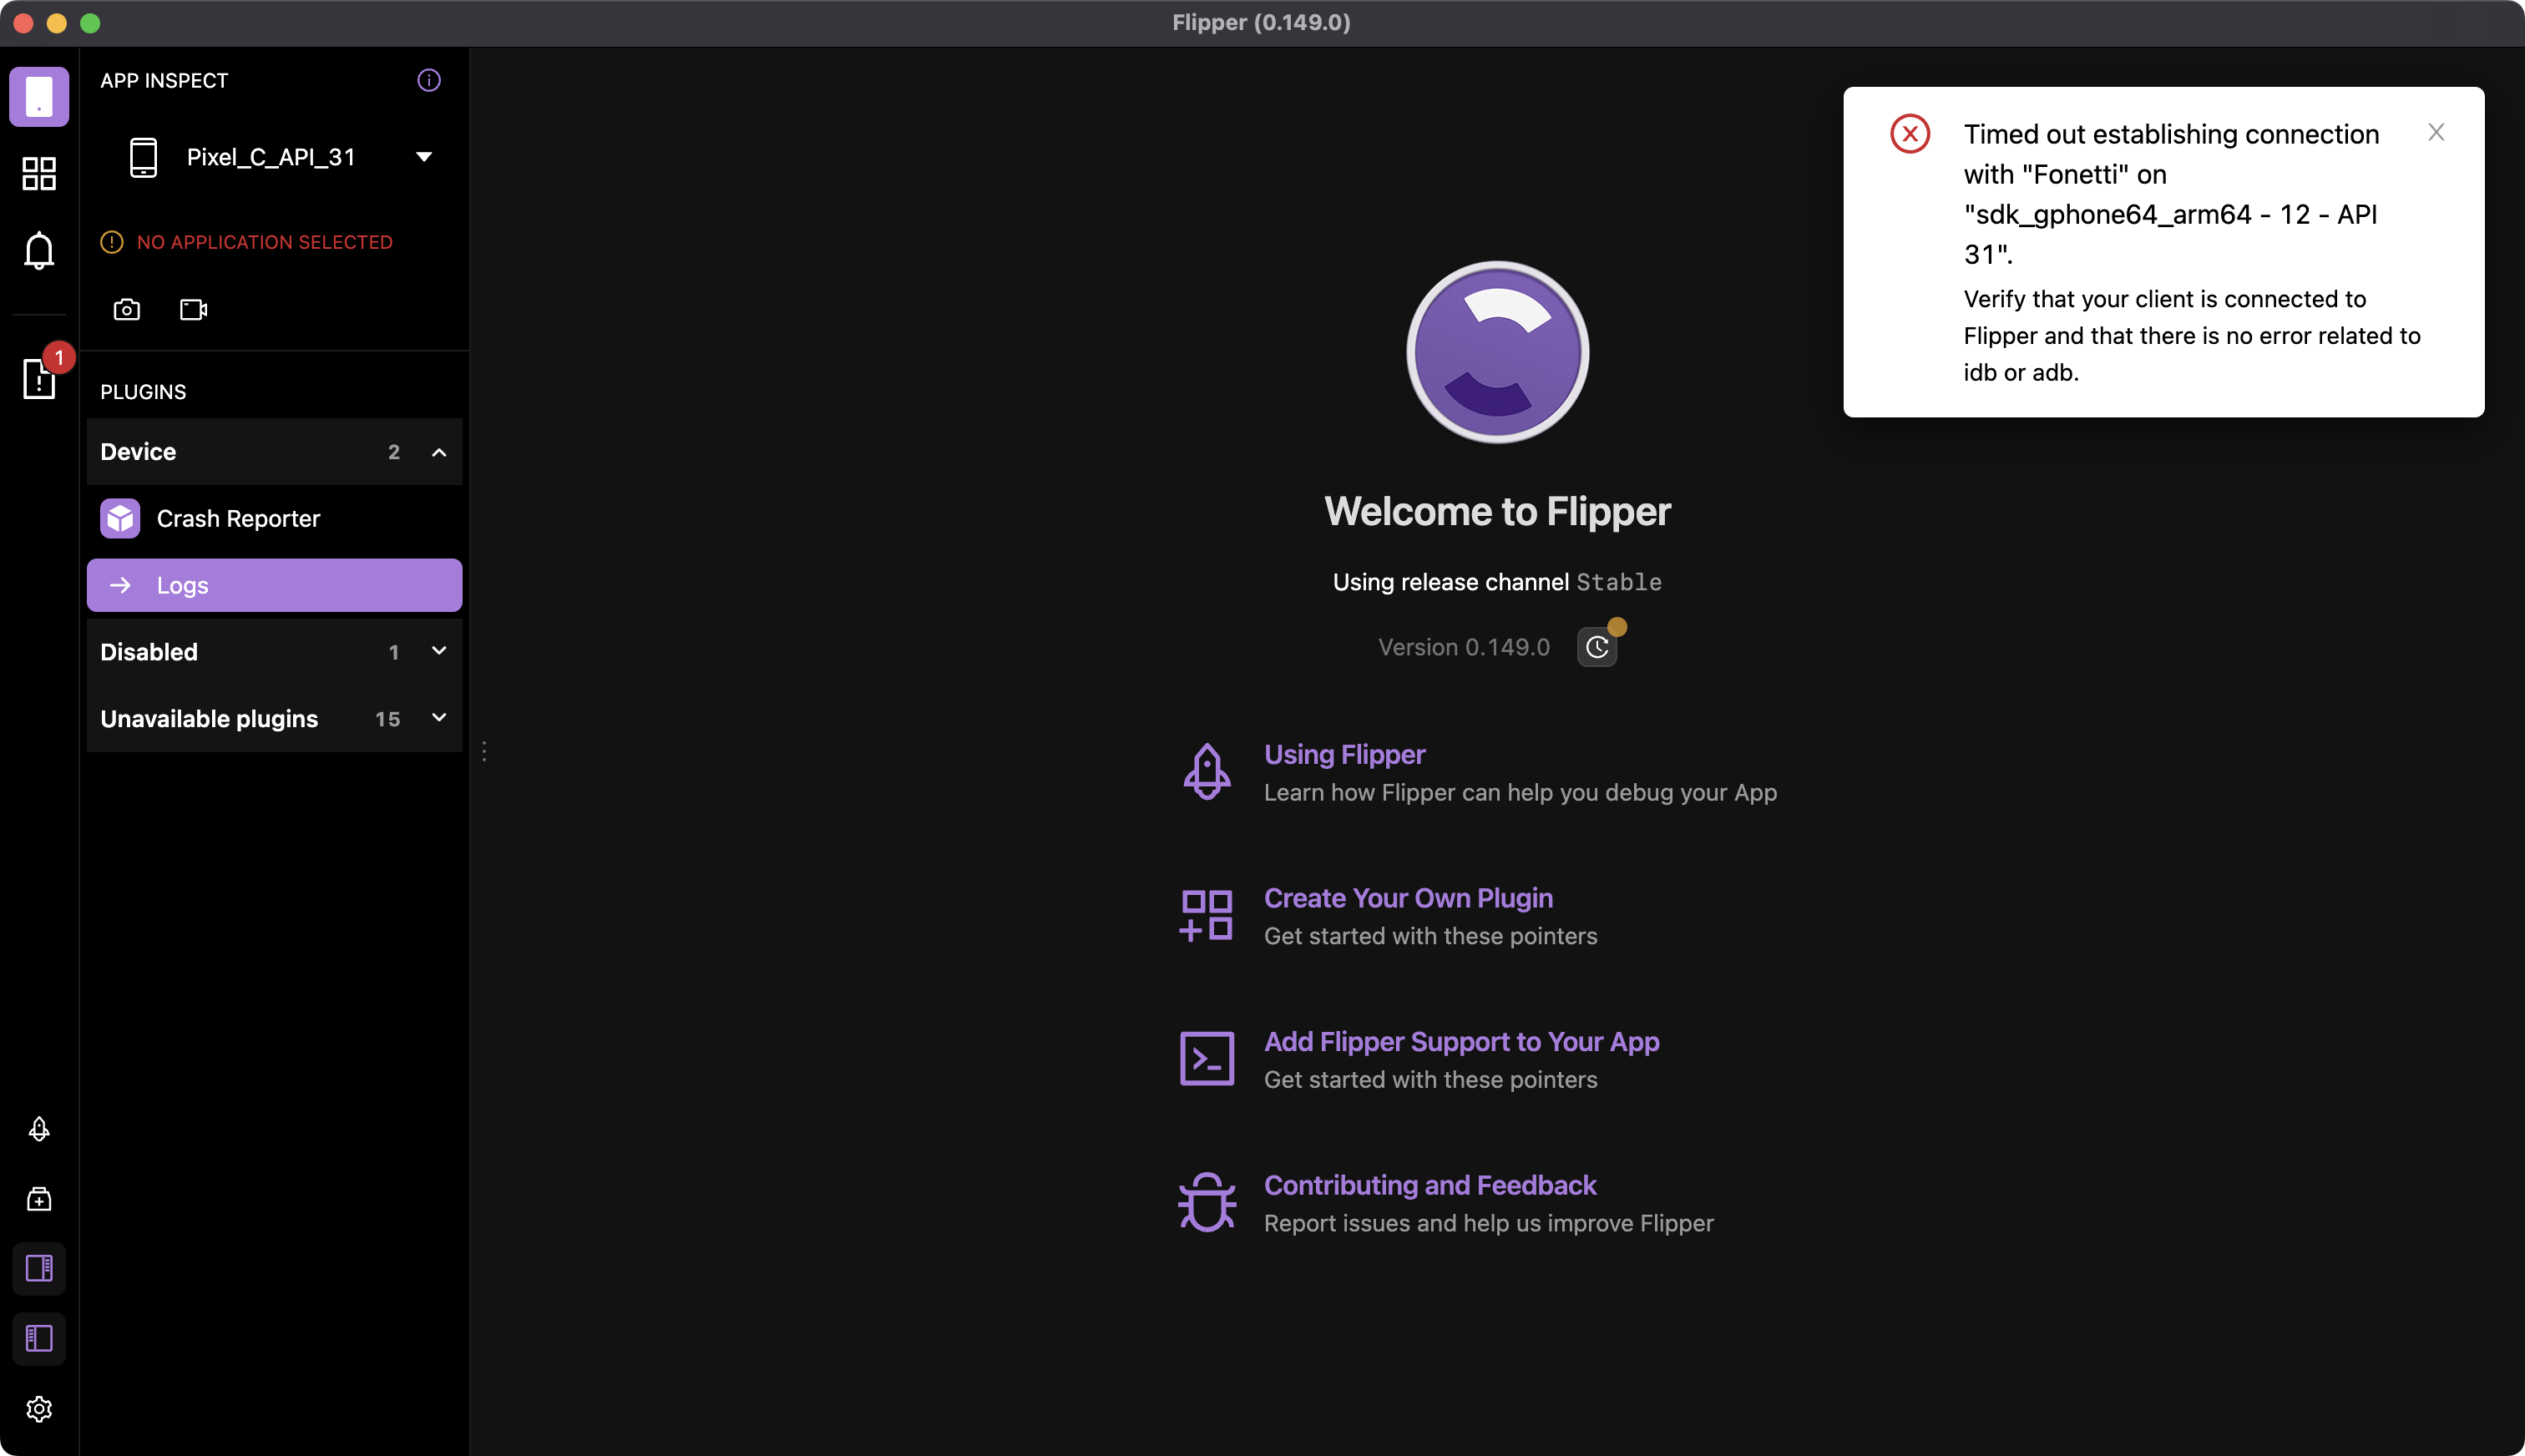Dismiss the connection timeout notification

click(x=2436, y=131)
